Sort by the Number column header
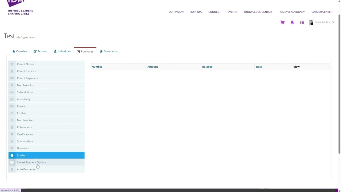Image resolution: width=341 pixels, height=192 pixels. 97,67
